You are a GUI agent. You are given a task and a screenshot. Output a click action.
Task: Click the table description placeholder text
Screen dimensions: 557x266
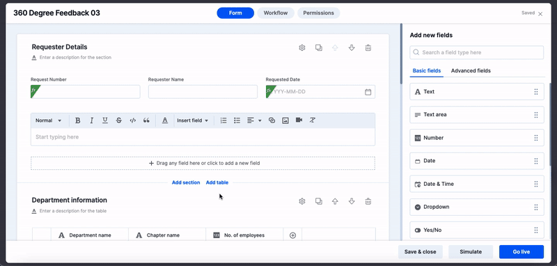(73, 211)
